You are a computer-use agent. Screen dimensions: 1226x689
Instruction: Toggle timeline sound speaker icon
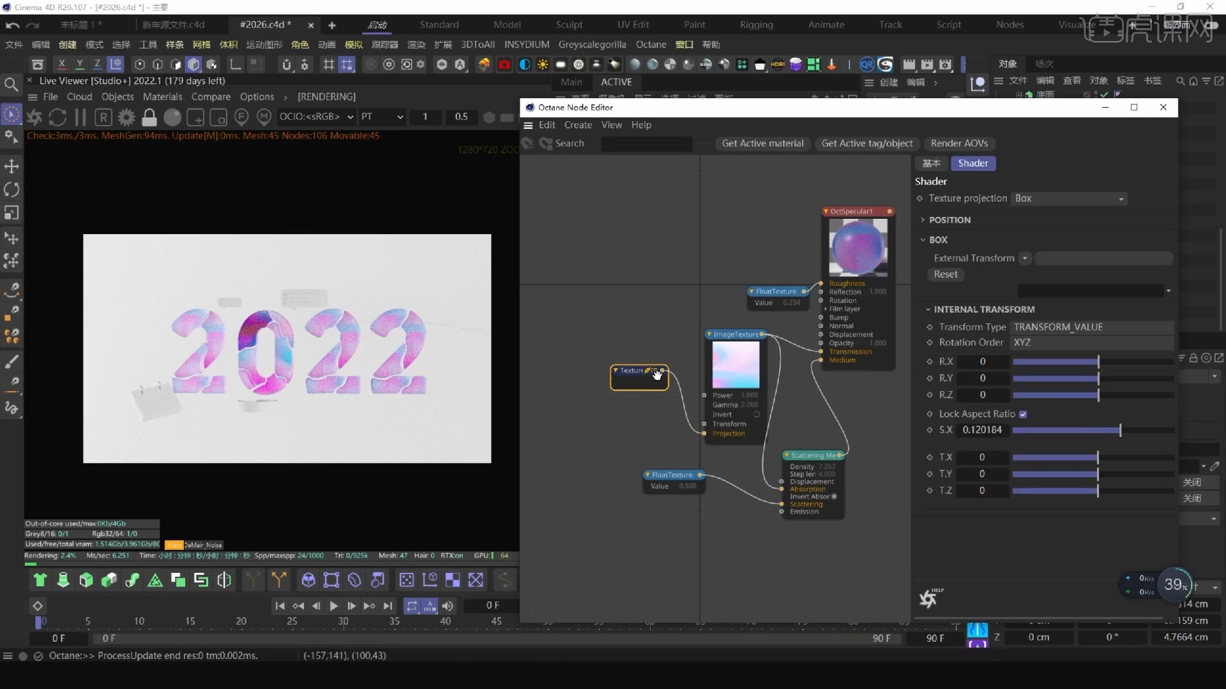[x=448, y=606]
